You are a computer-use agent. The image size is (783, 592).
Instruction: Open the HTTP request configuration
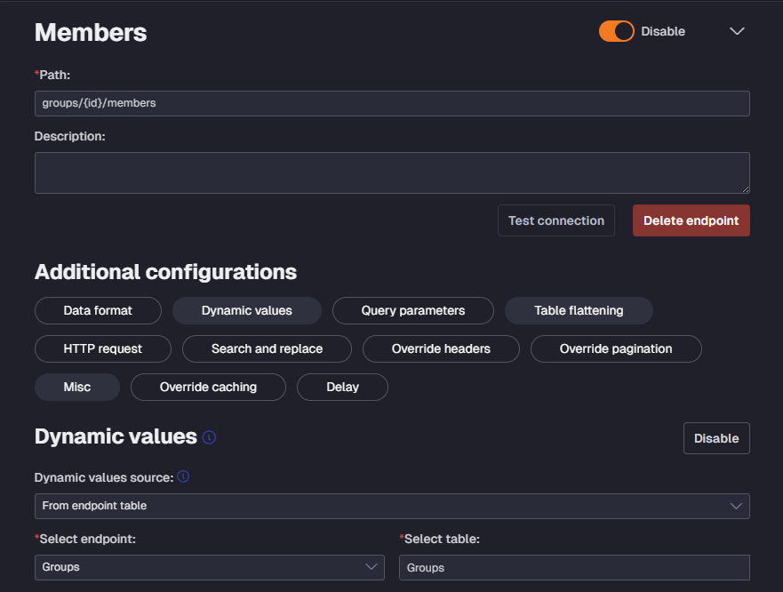[x=103, y=348]
